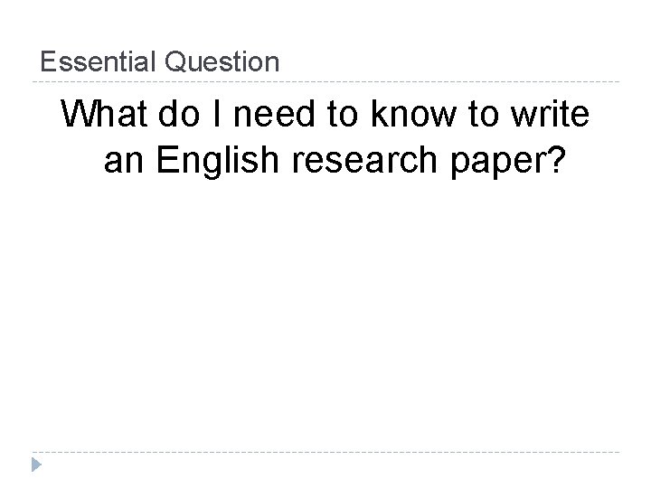Screen dimensions: 651x488
Task: Click the question mark after 'paper'
Action: point(557,158)
